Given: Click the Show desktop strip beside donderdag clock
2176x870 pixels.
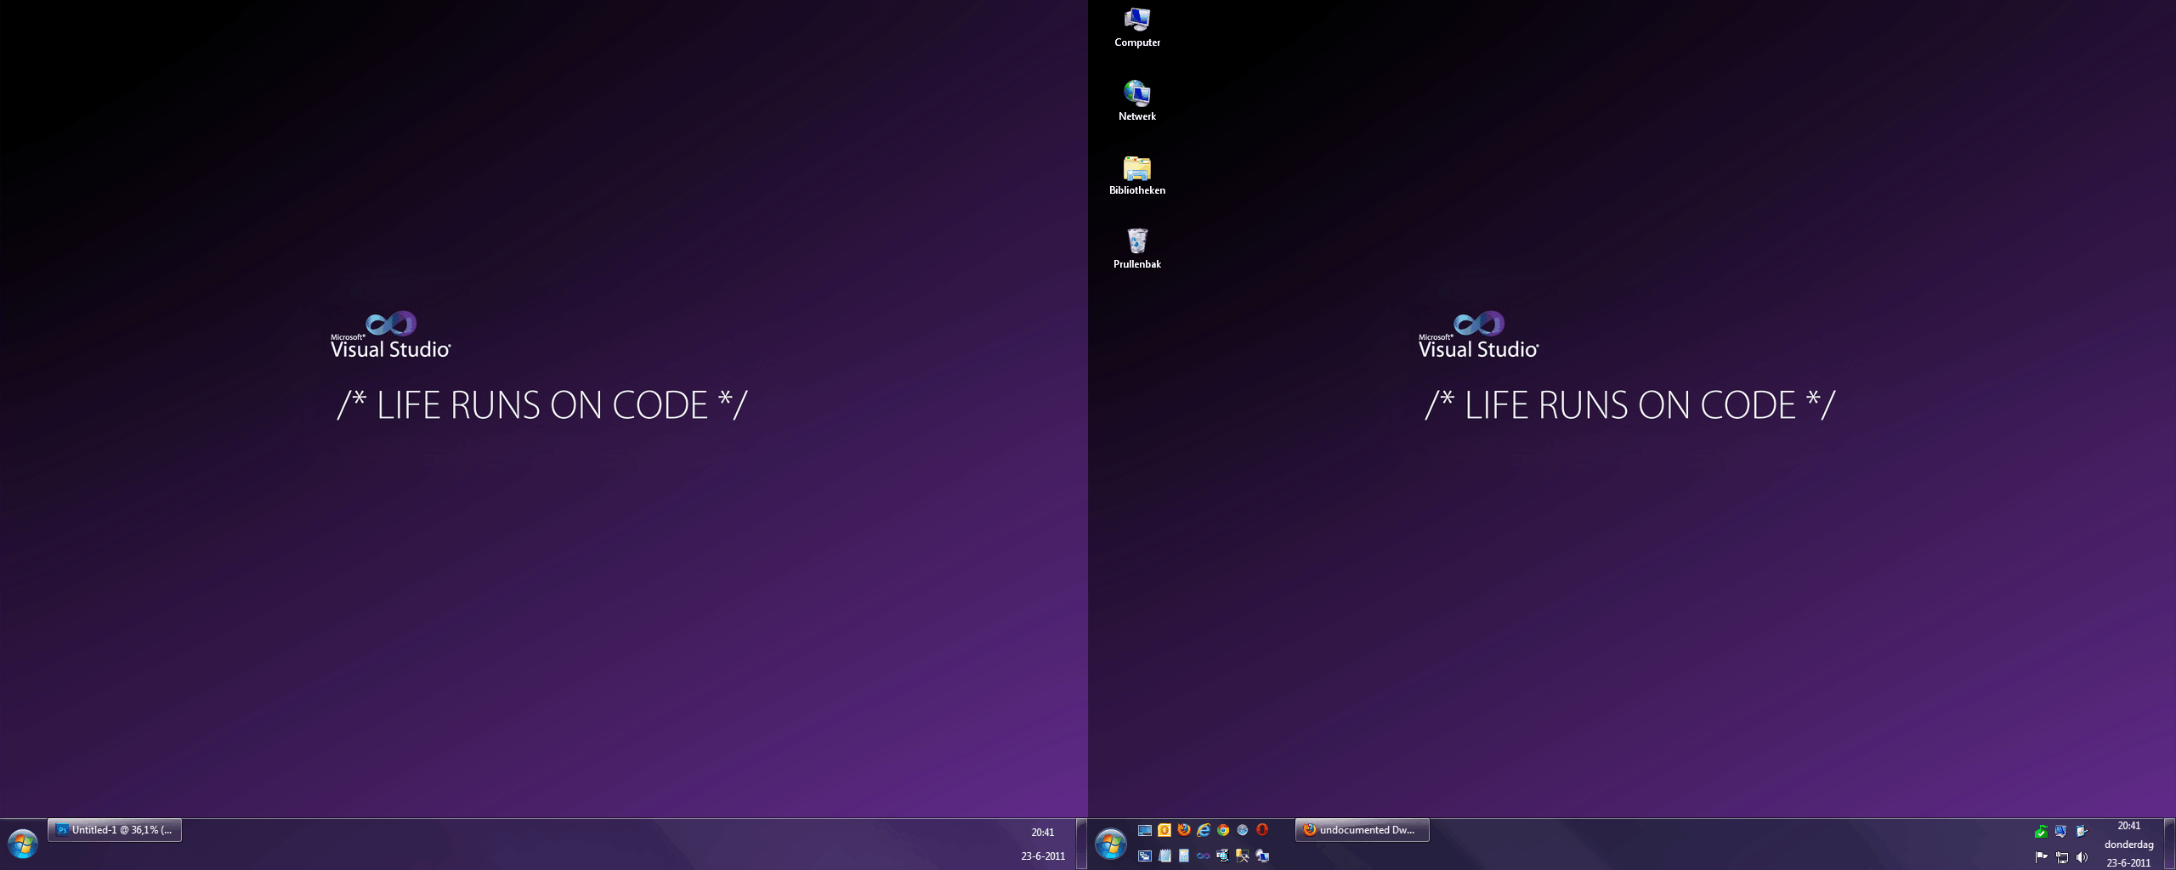Looking at the screenshot, I should click(2169, 845).
